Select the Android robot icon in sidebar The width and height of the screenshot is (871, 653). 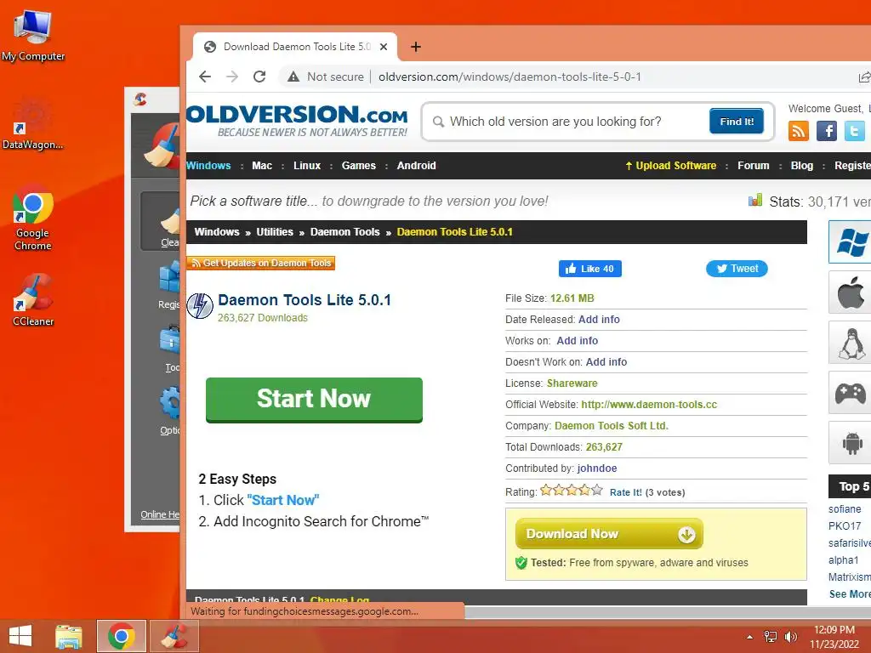[851, 442]
